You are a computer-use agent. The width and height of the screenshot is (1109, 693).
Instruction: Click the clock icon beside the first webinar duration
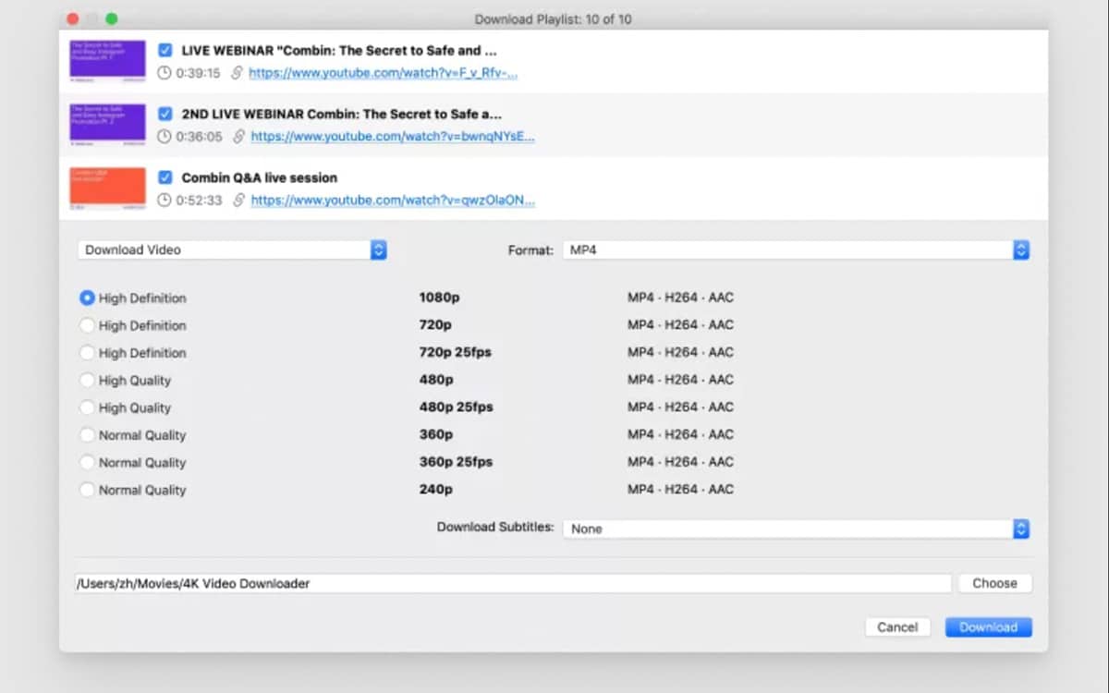164,72
